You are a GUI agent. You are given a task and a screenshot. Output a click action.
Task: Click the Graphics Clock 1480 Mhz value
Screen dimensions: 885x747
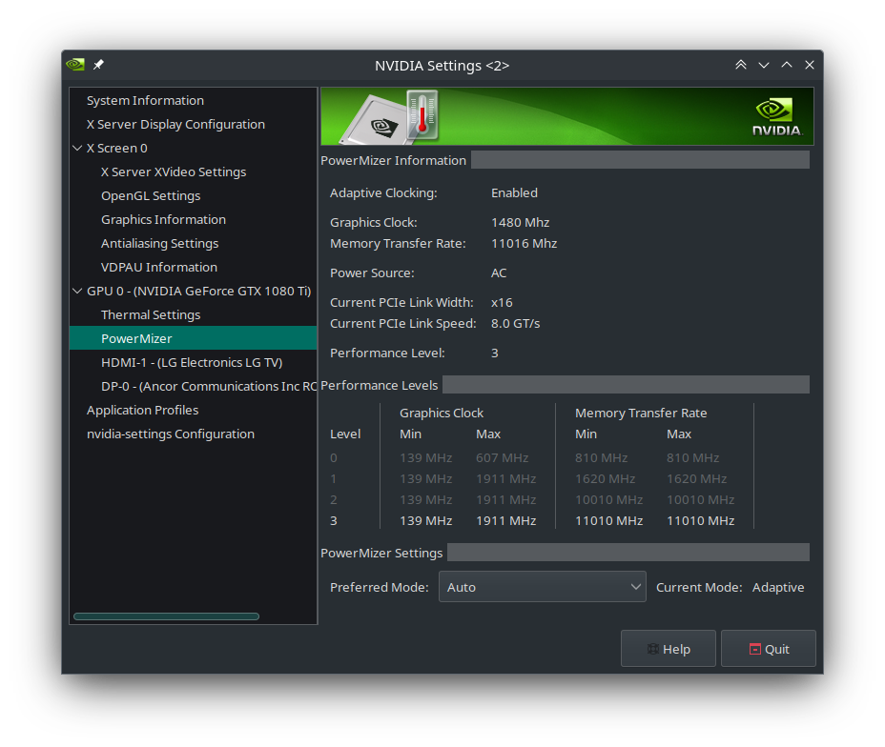click(521, 223)
